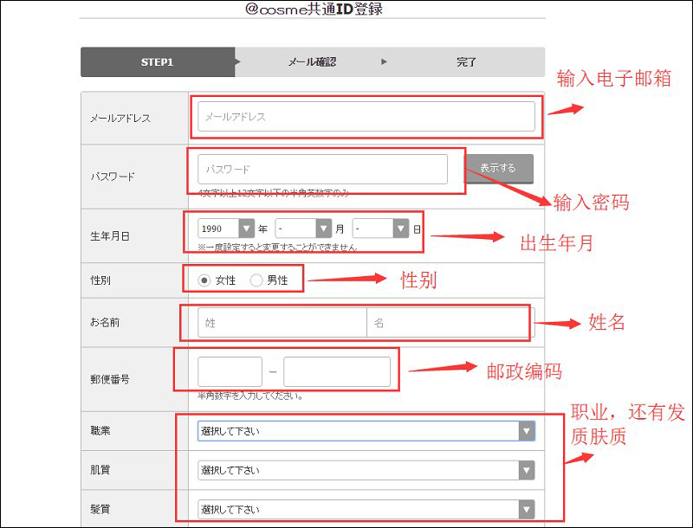693x528 pixels.
Task: Select the 女性 radio button
Action: click(204, 280)
